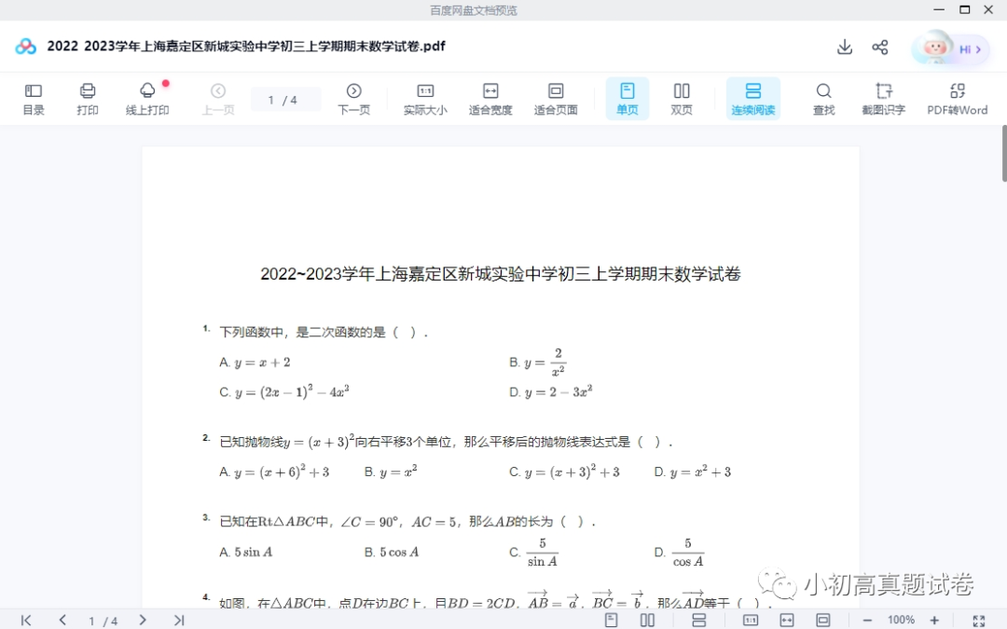
Task: Click fit width icon in bottom bar
Action: 787,620
